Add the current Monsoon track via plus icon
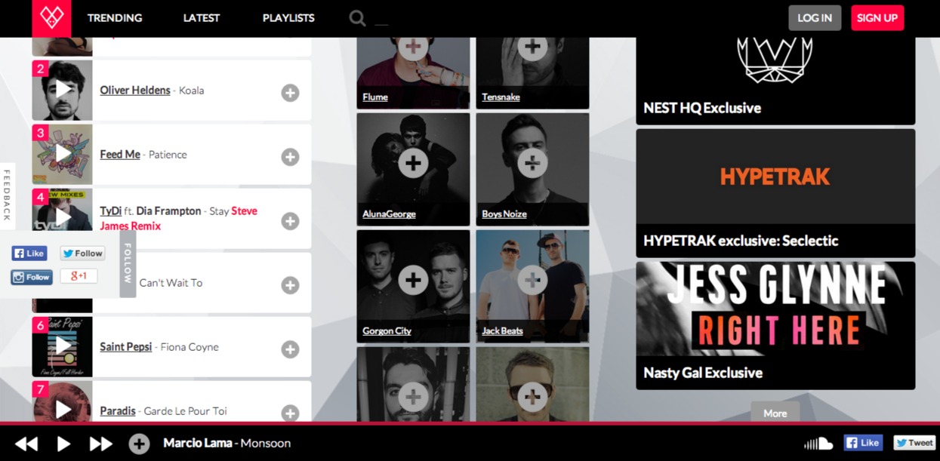 [x=139, y=444]
